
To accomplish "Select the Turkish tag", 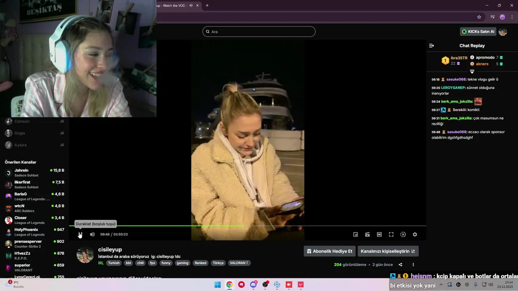I will coord(114,263).
